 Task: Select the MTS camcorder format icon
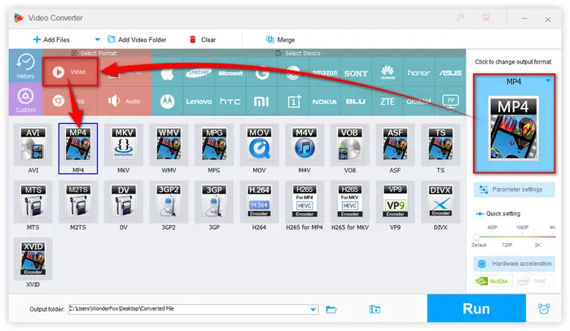pyautogui.click(x=33, y=202)
